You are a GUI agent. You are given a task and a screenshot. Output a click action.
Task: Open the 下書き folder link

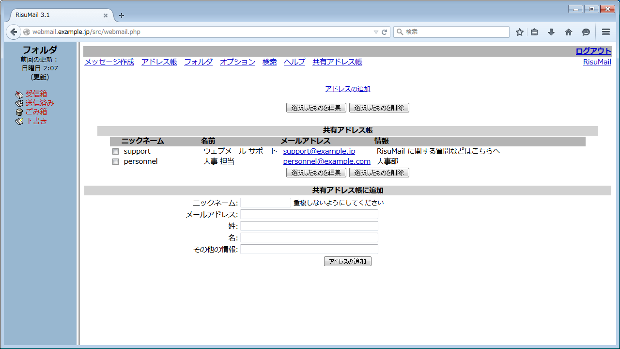pos(36,121)
